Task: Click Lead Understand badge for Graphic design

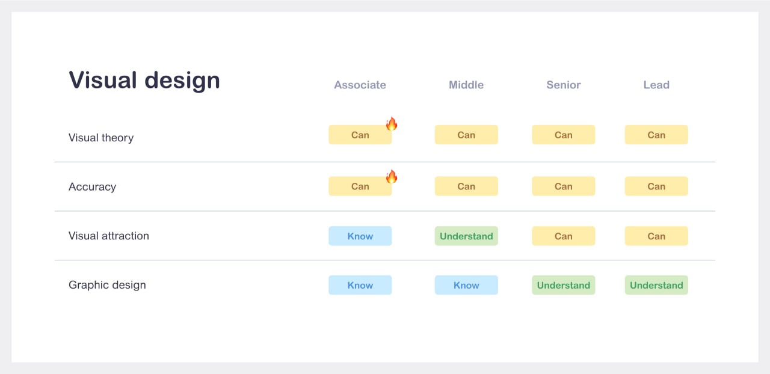Action: (x=656, y=285)
